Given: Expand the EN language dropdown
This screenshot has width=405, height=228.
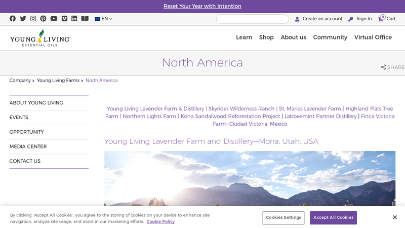Looking at the screenshot, I should click(104, 19).
